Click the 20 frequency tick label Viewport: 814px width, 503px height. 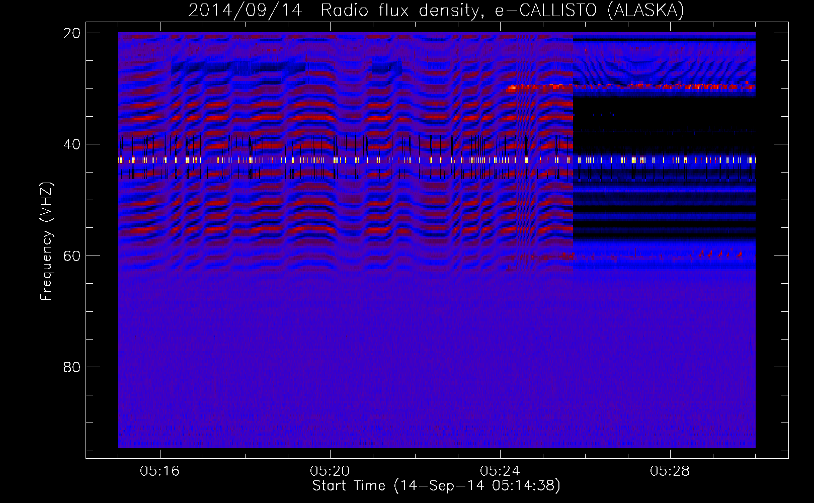(x=72, y=33)
